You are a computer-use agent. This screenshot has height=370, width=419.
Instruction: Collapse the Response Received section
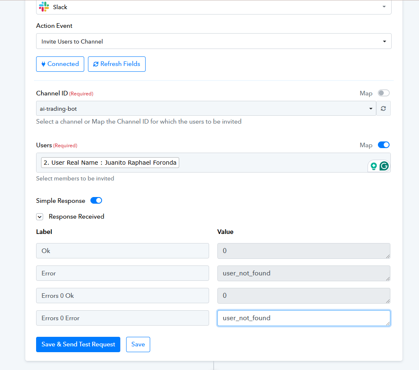pos(39,217)
